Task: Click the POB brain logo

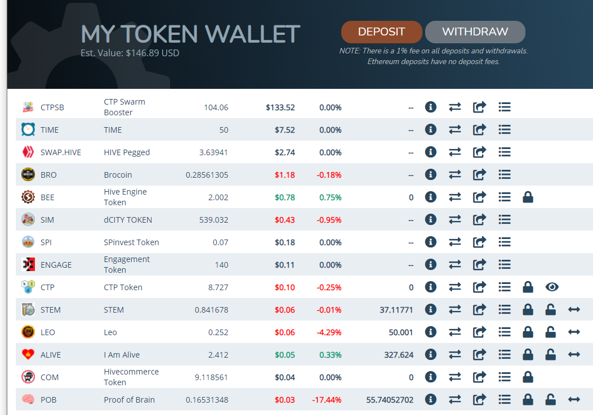Action: (x=28, y=399)
